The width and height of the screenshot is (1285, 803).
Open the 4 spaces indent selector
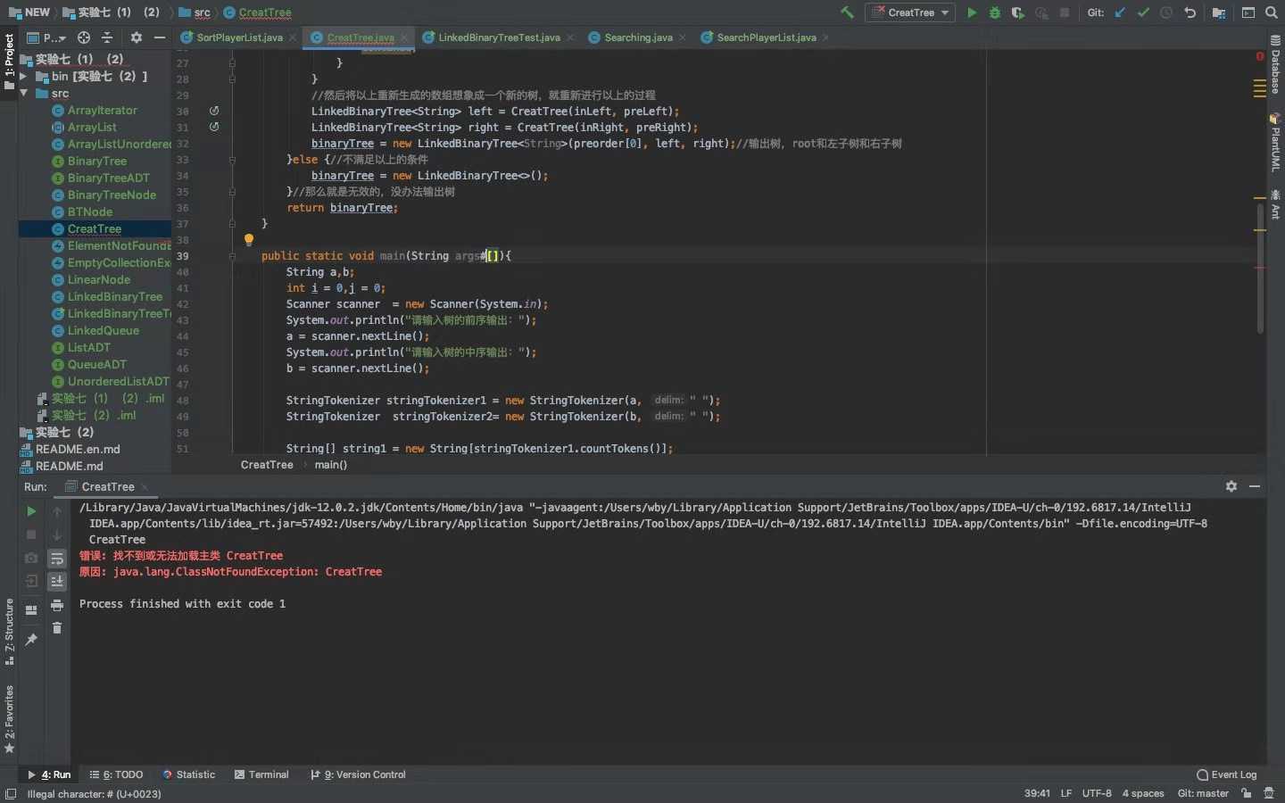(x=1143, y=793)
